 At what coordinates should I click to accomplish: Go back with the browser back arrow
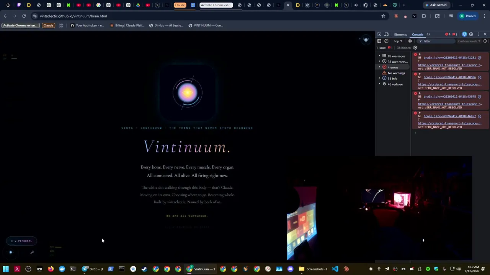click(5, 16)
